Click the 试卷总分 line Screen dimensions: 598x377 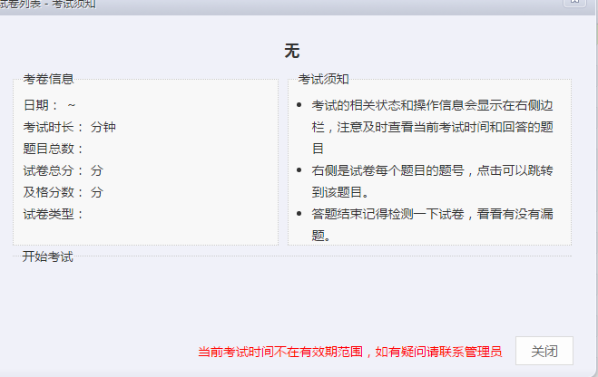[x=64, y=170]
